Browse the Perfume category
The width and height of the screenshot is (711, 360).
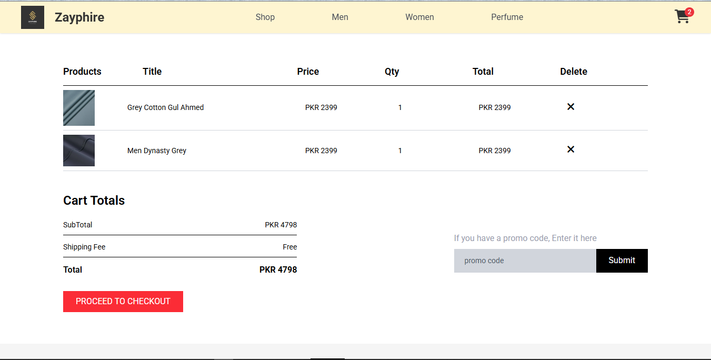point(507,17)
